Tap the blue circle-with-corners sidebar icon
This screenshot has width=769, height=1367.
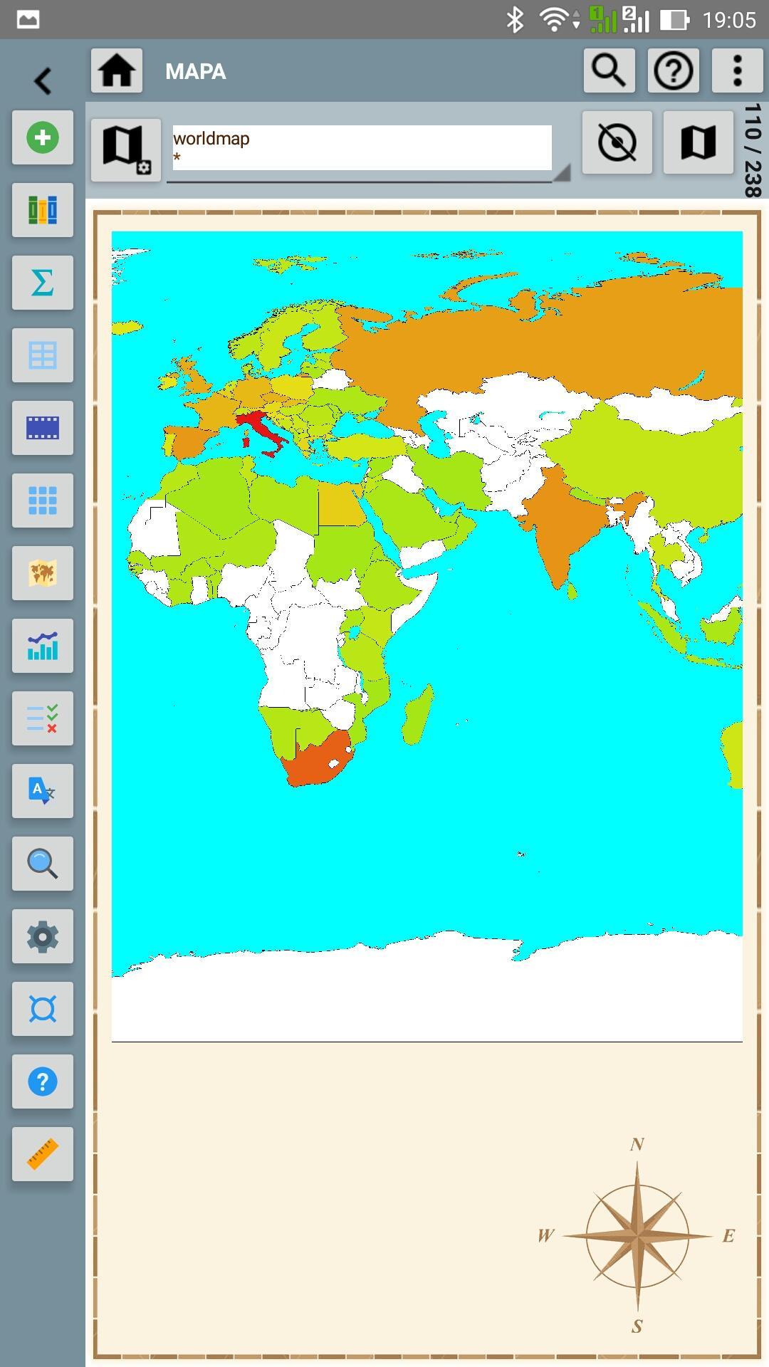43,1009
